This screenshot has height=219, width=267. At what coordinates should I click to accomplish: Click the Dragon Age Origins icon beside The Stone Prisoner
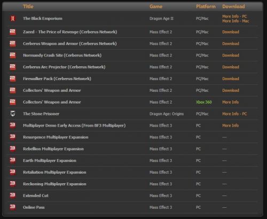pyautogui.click(x=13, y=114)
